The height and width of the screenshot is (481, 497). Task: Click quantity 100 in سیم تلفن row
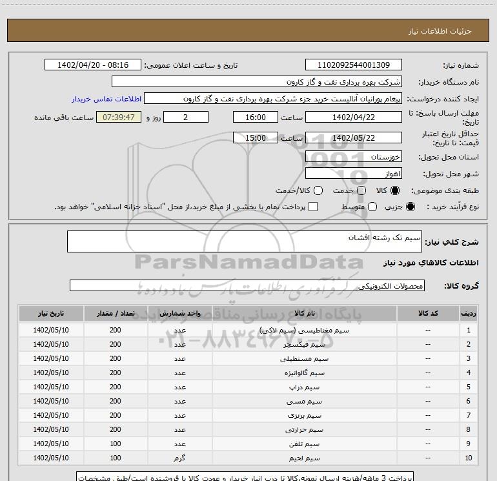(116, 444)
